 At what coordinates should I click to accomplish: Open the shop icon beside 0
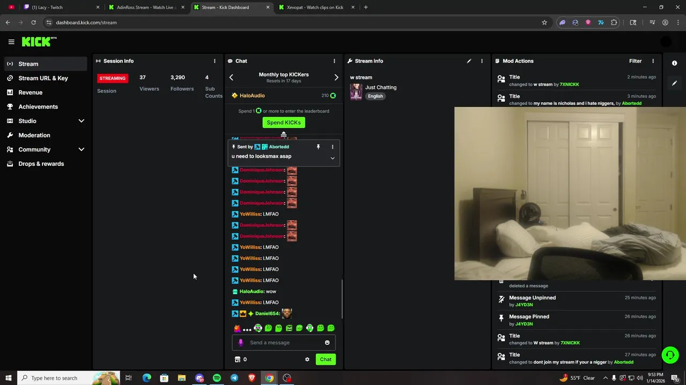pyautogui.click(x=237, y=359)
